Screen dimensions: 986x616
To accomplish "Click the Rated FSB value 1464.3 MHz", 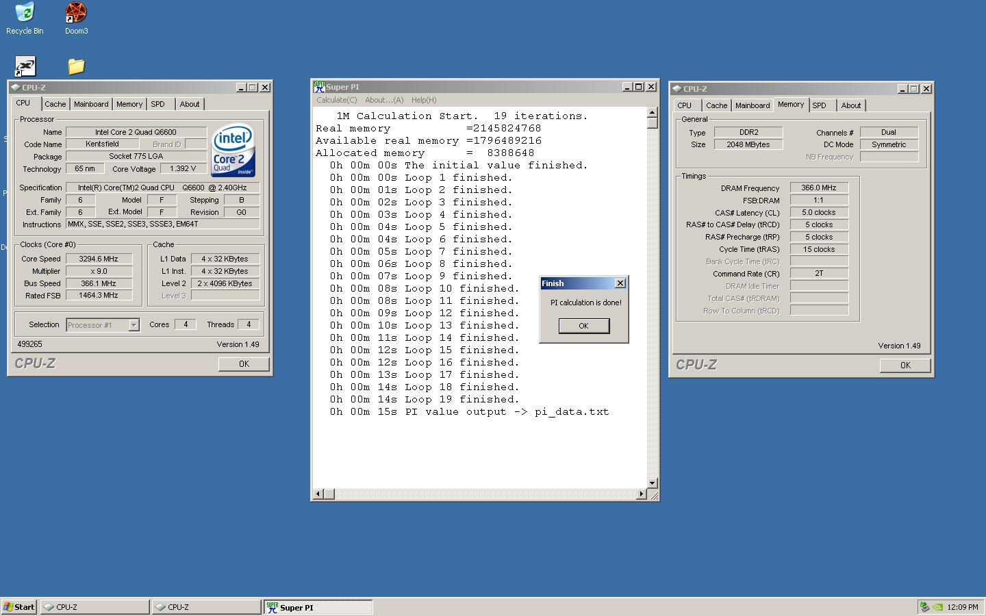I will point(99,296).
